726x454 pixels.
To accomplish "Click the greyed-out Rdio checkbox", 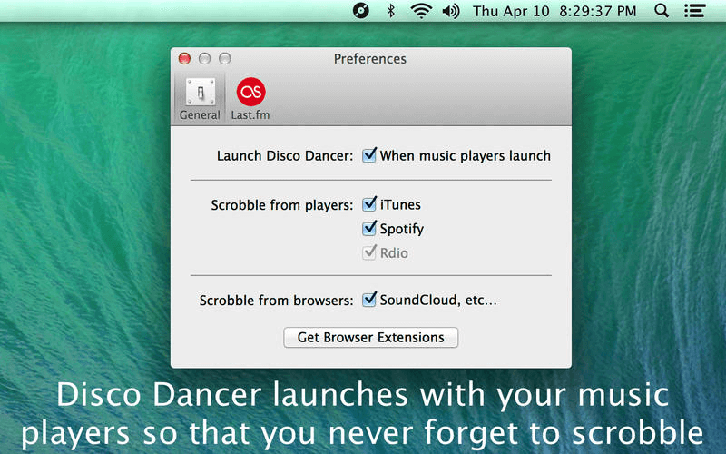I will click(369, 252).
